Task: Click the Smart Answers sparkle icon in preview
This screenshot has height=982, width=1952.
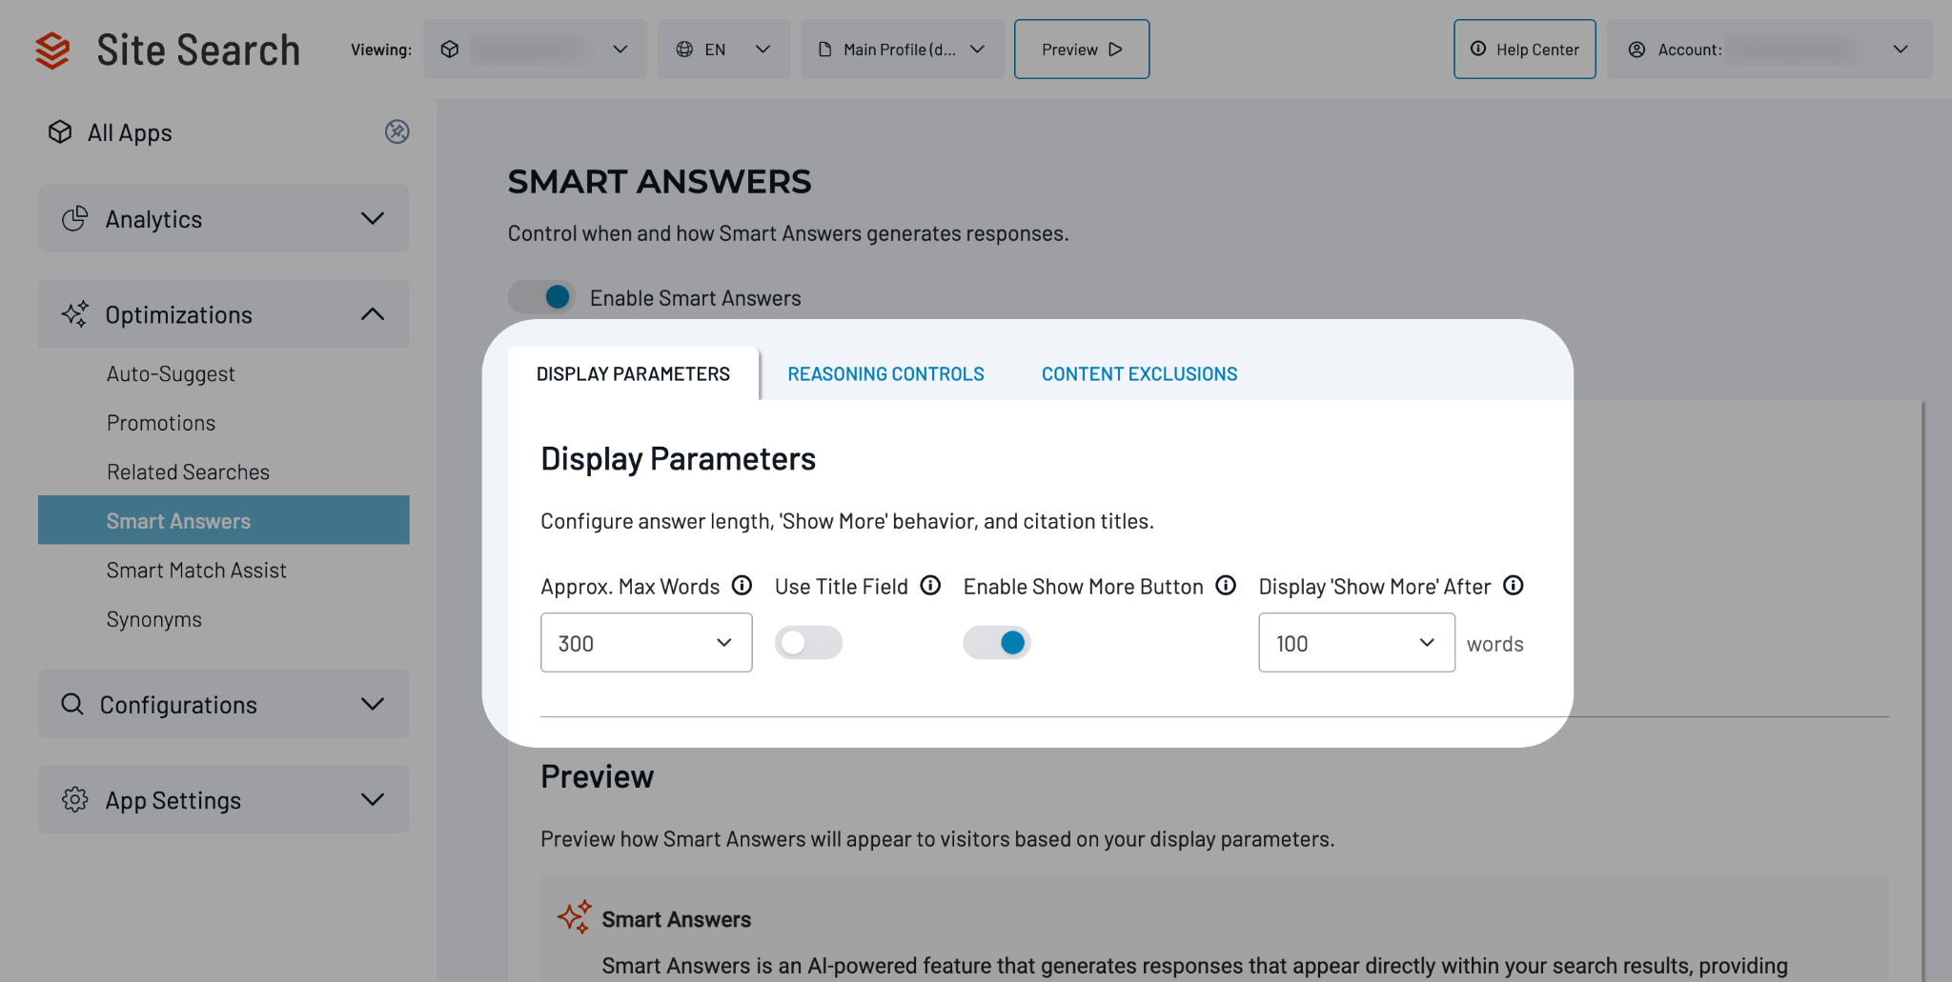Action: (575, 916)
